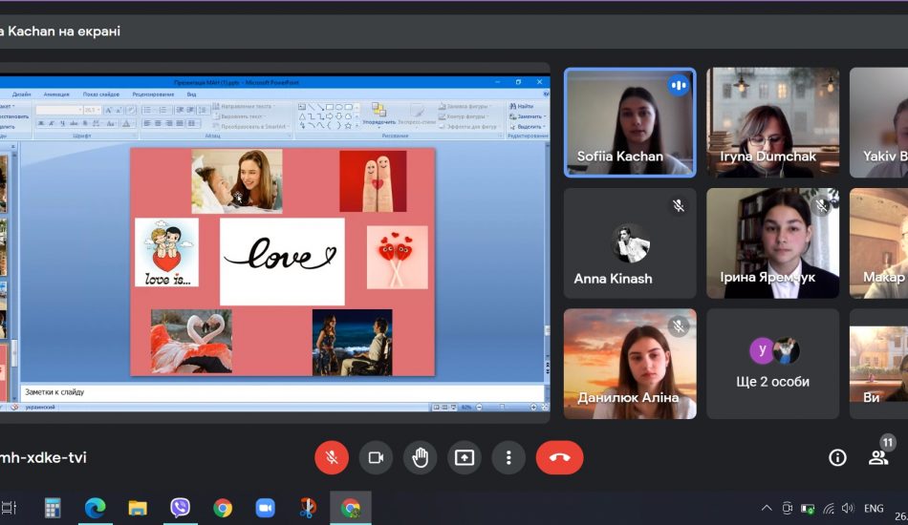
Task: Expand the 'Ще 2 особи' tile
Action: pos(772,364)
